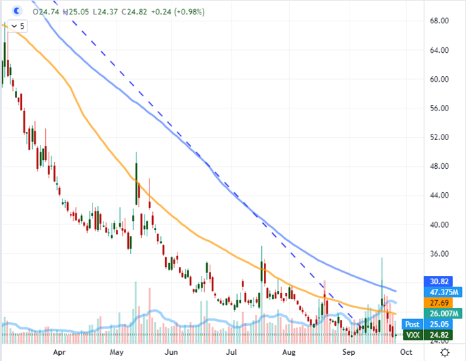Click the 44.00 price axis label
The image size is (466, 361).
point(439,195)
